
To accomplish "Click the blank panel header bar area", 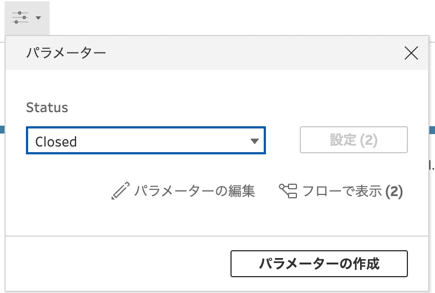I will 250,53.
